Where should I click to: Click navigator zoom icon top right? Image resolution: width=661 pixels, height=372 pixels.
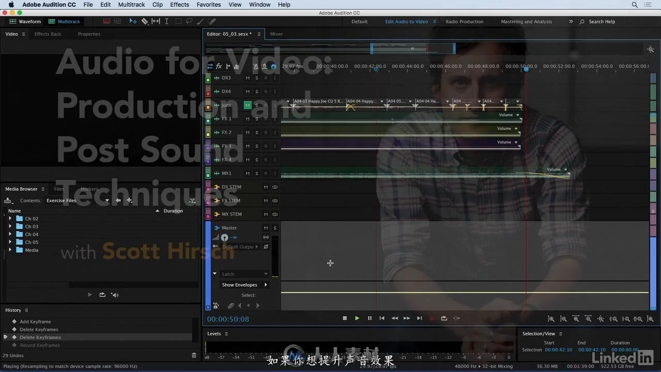click(x=651, y=50)
